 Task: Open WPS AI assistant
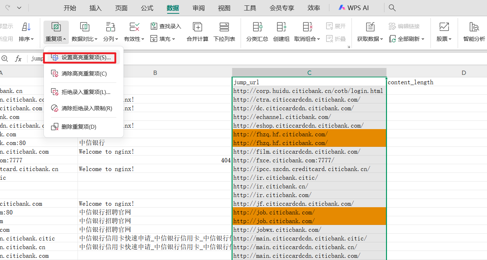point(354,8)
